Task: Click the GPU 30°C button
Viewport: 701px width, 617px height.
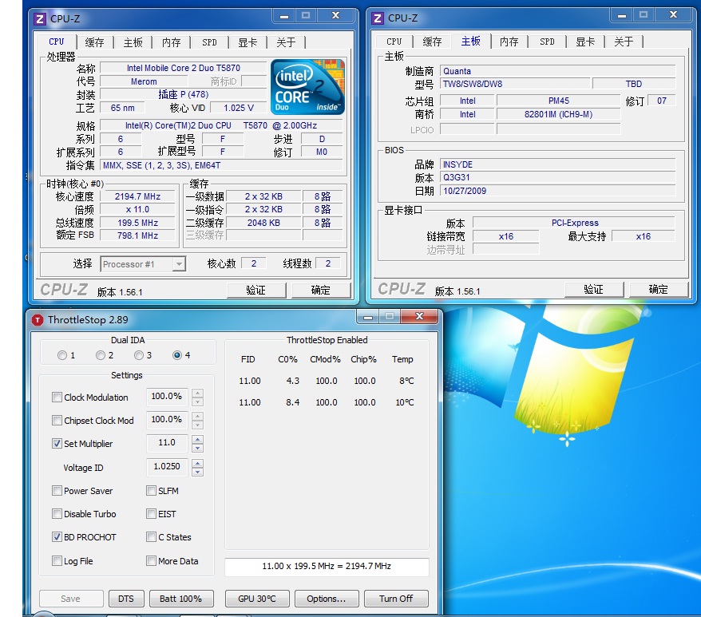Action: pos(257,599)
